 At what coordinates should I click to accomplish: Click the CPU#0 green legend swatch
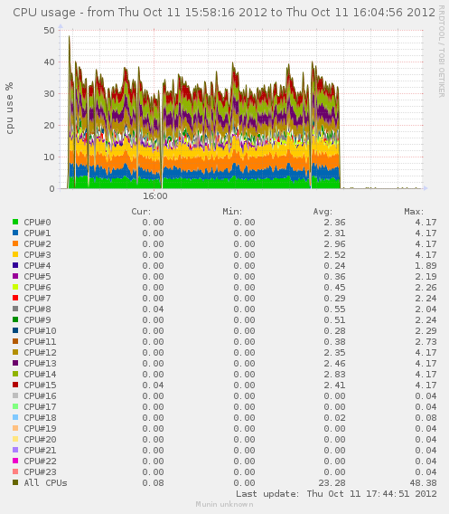[15, 222]
